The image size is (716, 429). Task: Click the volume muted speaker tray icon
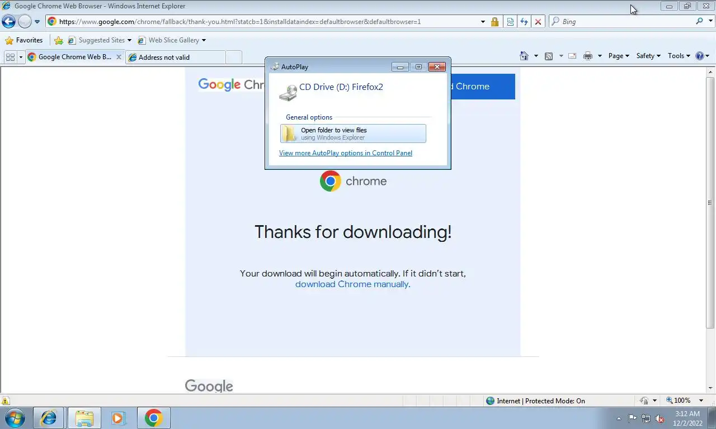point(660,418)
